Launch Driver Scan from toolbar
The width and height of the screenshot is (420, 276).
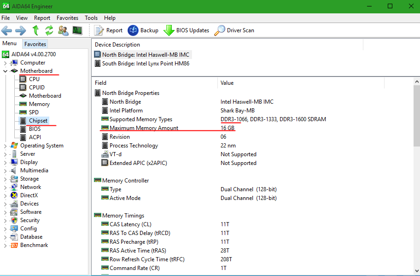tap(234, 30)
